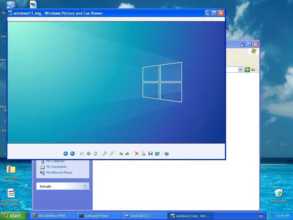This screenshot has height=220, width=293.
Task: Click the network tray icon
Action: 272,216
